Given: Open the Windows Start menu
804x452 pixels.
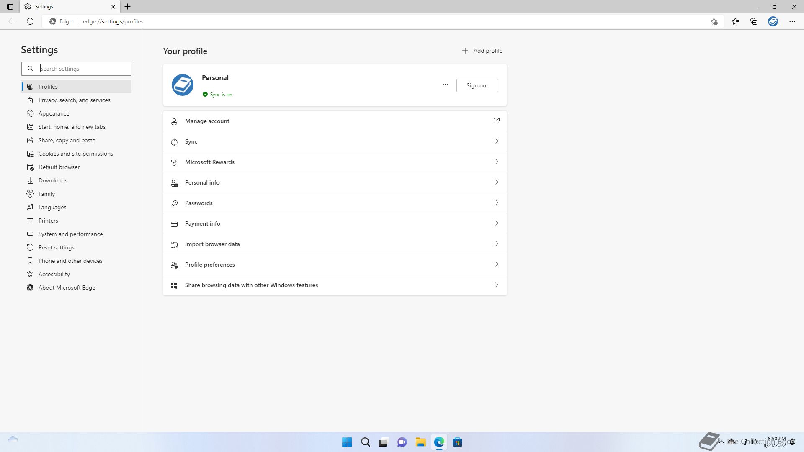Looking at the screenshot, I should [347, 442].
